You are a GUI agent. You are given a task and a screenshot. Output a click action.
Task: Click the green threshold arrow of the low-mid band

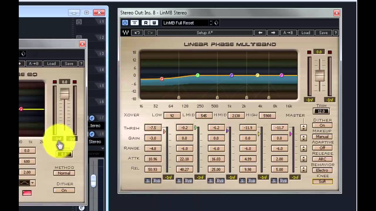click(196, 128)
